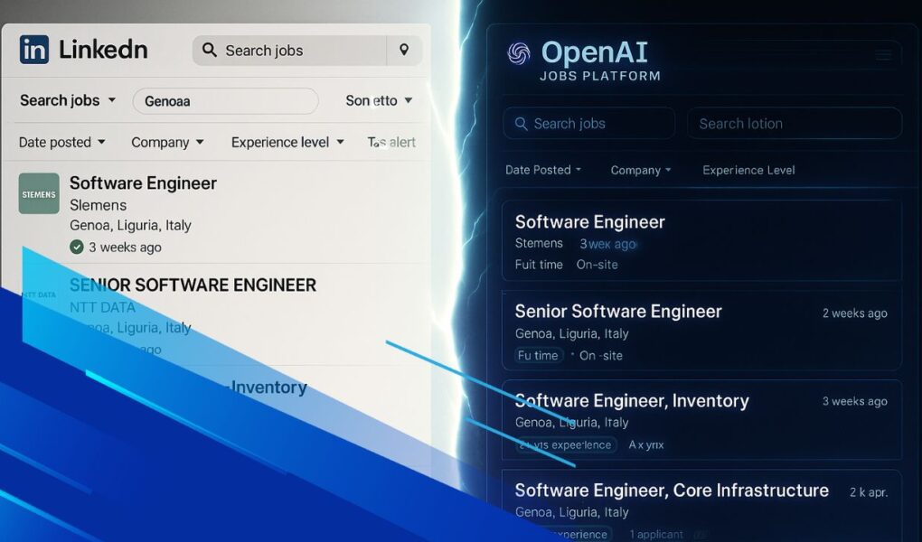The height and width of the screenshot is (542, 922).
Task: Expand LinkedIn 'Experience level' filter
Action: click(x=287, y=142)
